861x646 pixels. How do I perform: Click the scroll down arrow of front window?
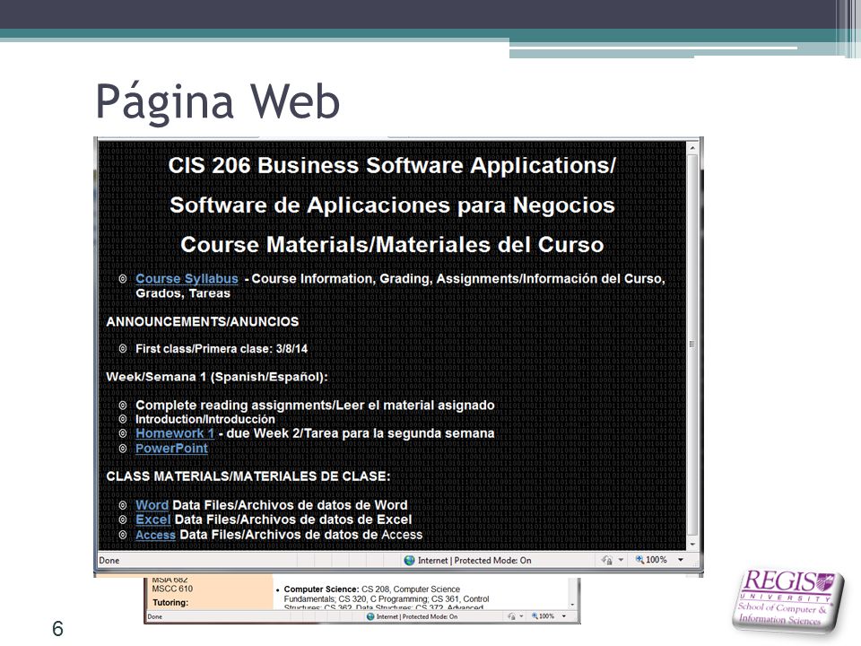(692, 545)
